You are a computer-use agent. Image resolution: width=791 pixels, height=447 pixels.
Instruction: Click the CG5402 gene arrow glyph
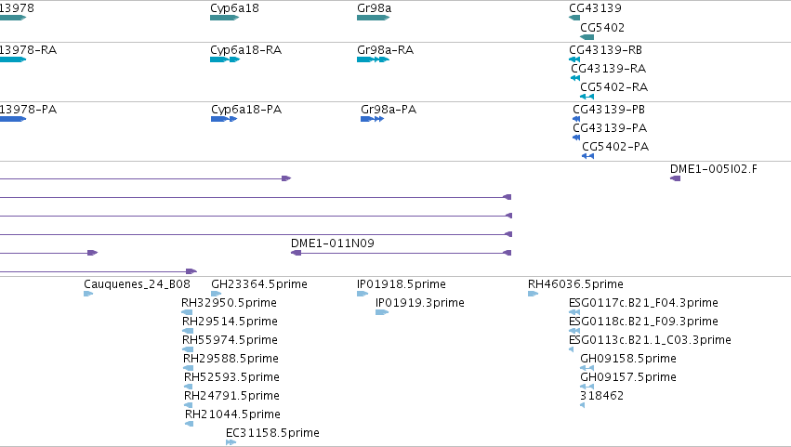(587, 37)
